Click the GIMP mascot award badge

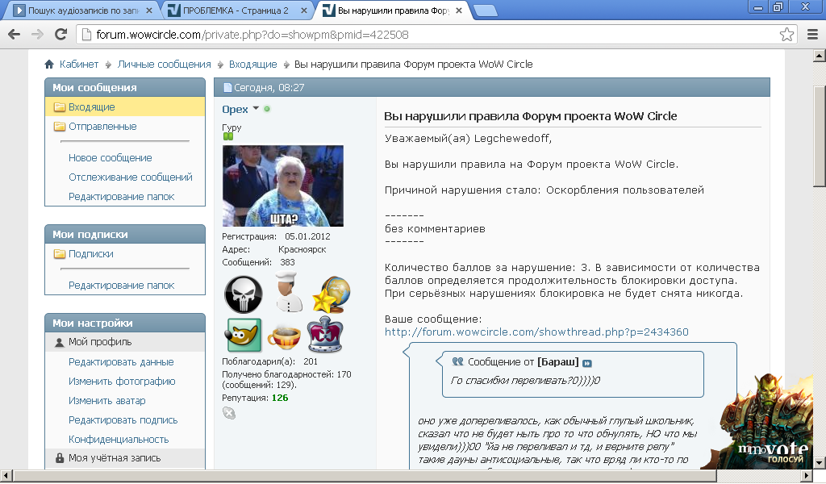pos(244,335)
